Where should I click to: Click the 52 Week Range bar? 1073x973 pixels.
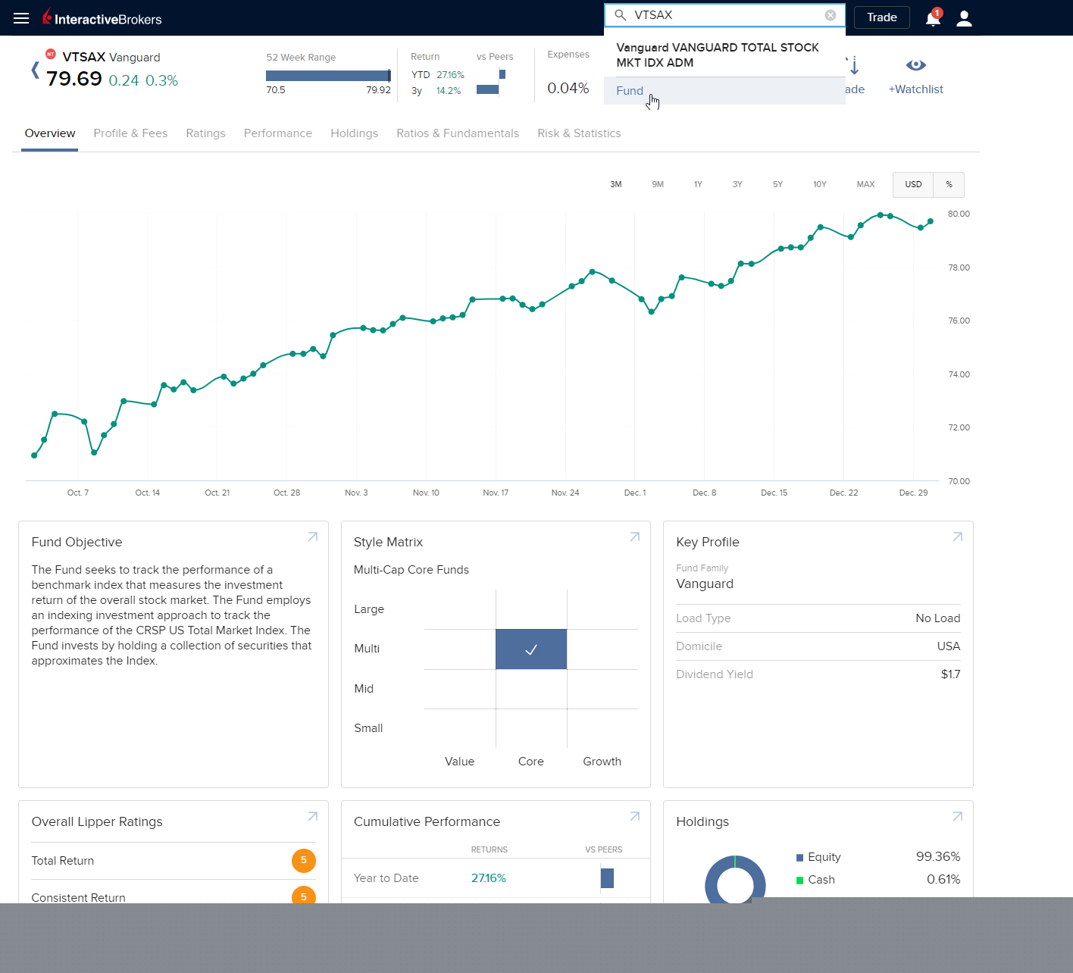pyautogui.click(x=328, y=76)
